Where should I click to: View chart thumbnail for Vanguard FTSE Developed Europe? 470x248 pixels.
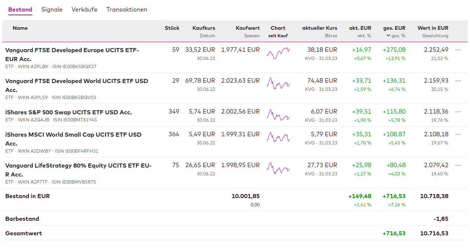click(278, 54)
